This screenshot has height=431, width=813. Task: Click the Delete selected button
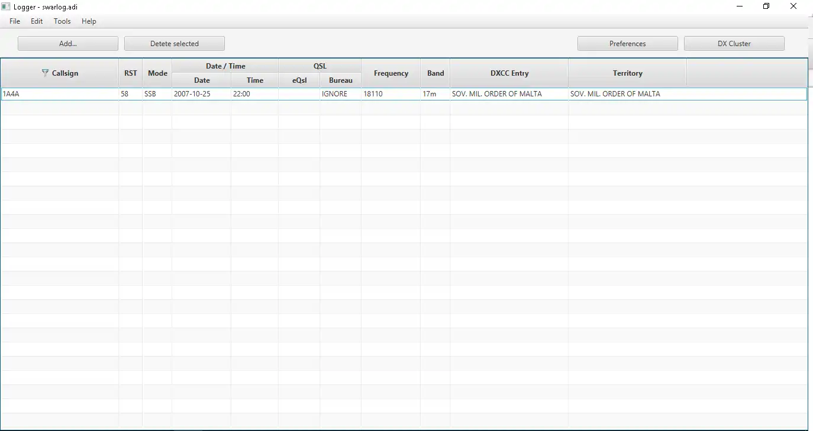pyautogui.click(x=175, y=44)
